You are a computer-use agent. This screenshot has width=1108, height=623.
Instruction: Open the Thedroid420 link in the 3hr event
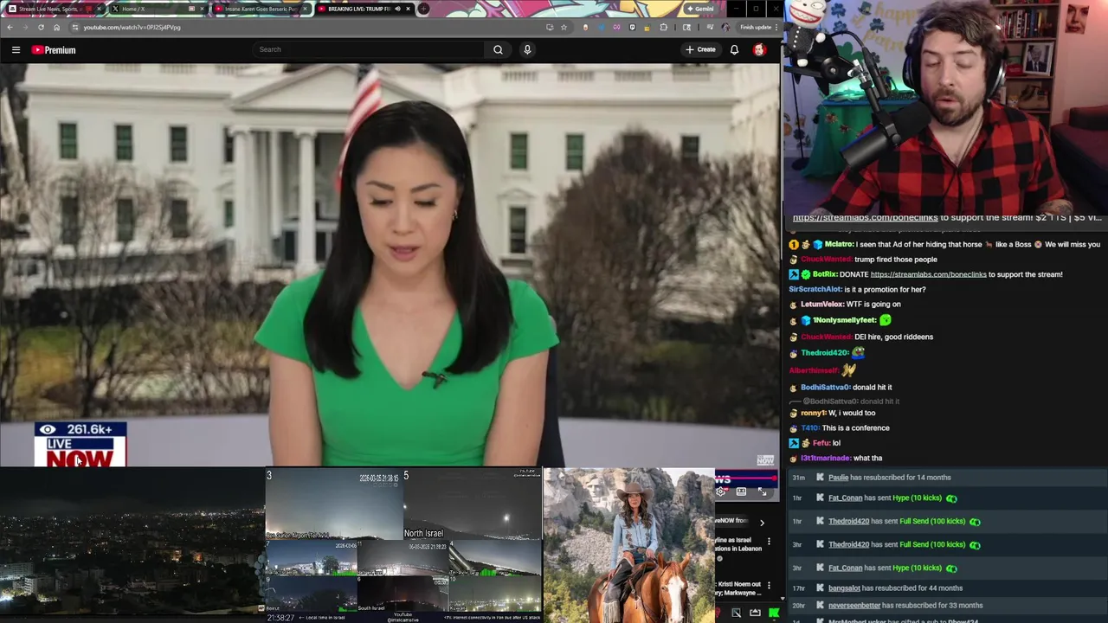[x=848, y=544]
